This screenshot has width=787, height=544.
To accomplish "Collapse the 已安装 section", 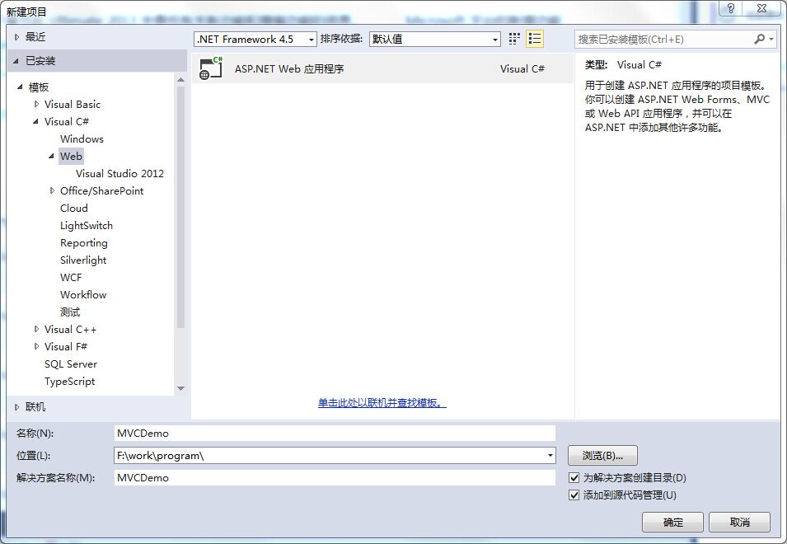I will click(16, 61).
